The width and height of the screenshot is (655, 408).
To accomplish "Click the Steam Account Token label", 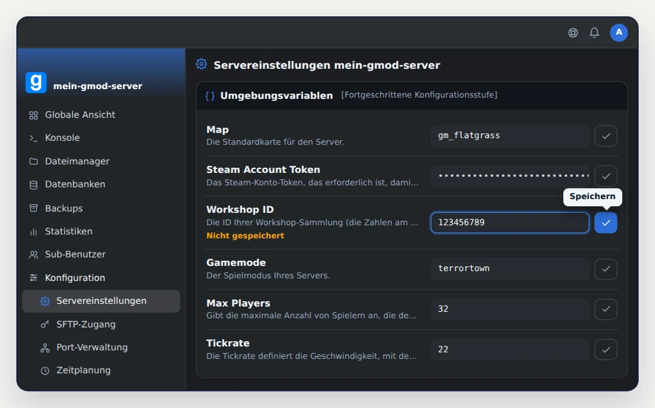I will pos(263,170).
